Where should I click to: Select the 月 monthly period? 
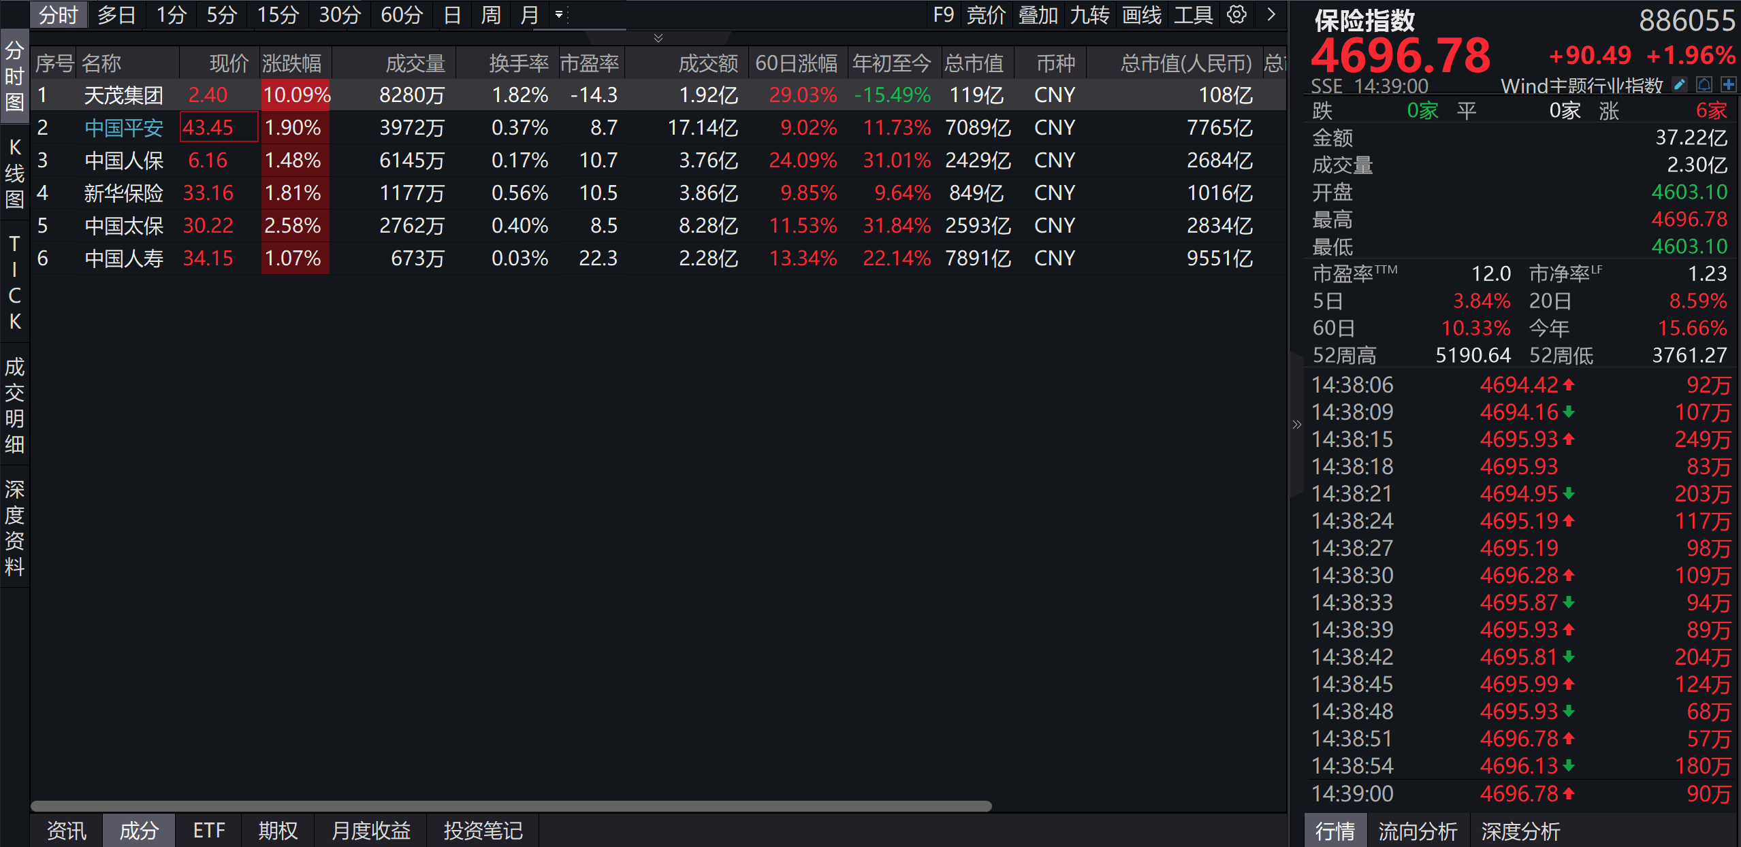[x=529, y=14]
